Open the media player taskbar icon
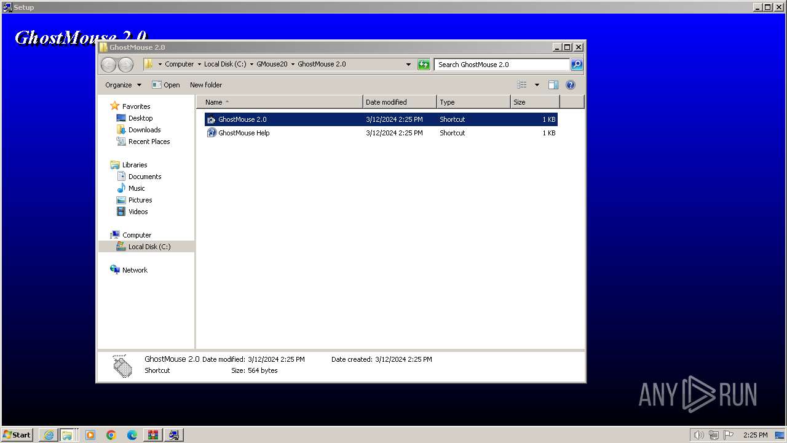This screenshot has width=787, height=443. [x=90, y=435]
